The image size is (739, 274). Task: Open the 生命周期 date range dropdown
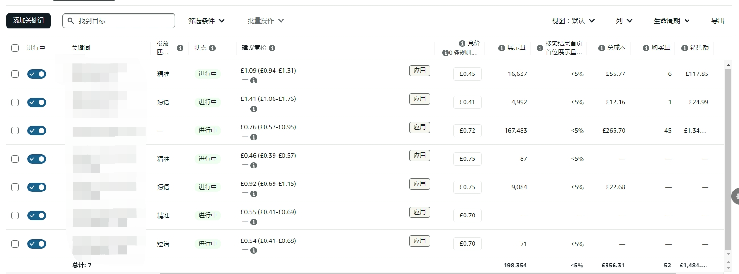(672, 21)
